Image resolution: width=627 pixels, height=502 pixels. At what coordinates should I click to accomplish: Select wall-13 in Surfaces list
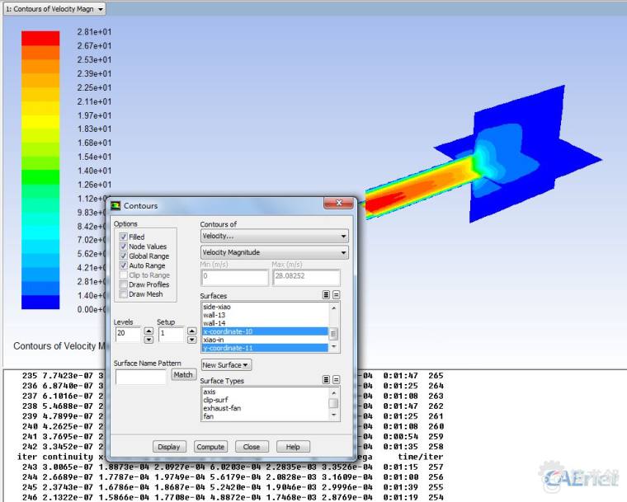pyautogui.click(x=214, y=314)
